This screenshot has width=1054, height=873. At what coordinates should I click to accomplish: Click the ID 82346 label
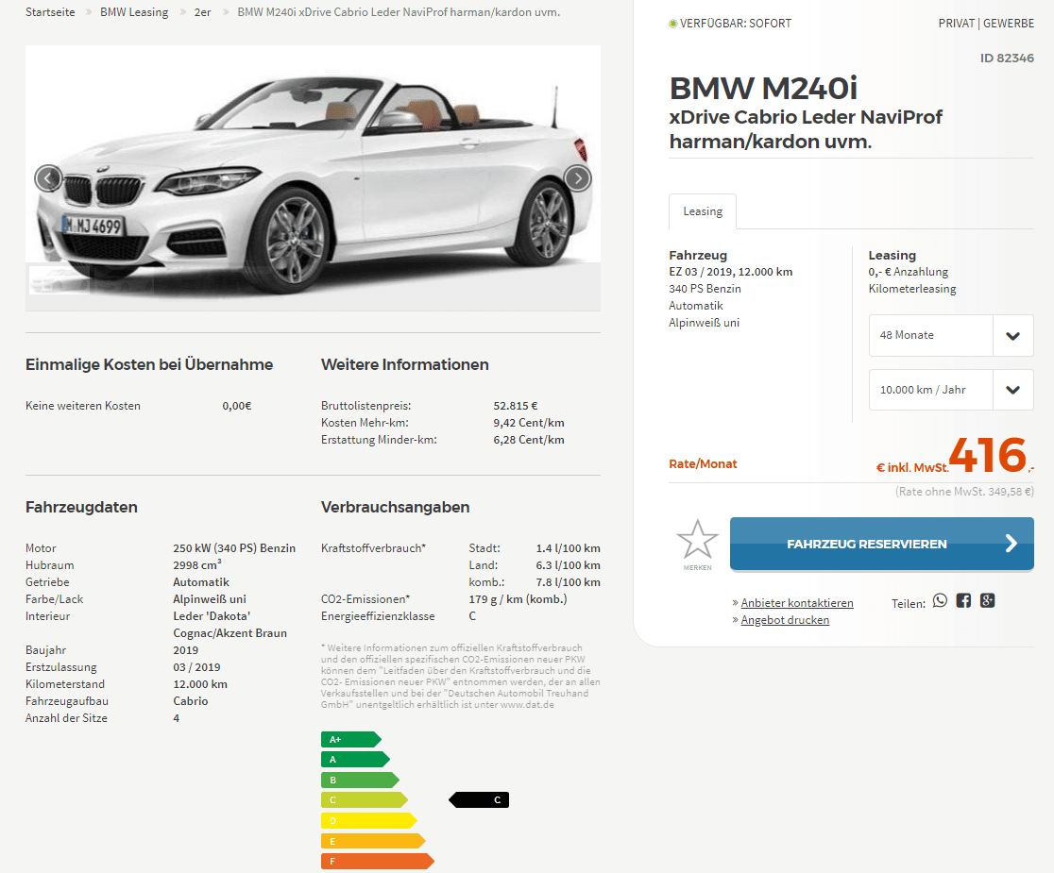pos(1007,58)
